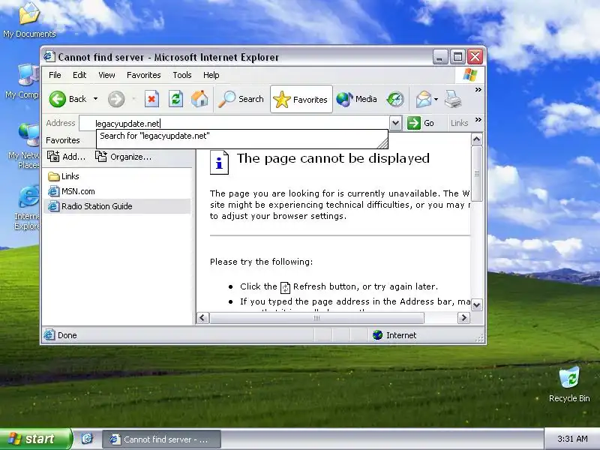Open the Address bar dropdown arrow
600x450 pixels.
[395, 123]
